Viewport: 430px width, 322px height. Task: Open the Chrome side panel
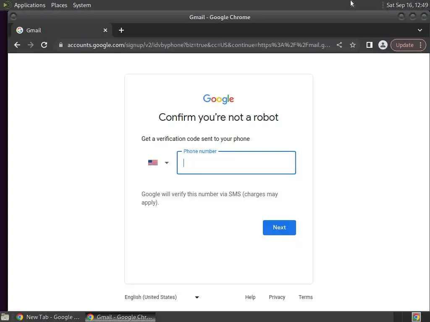[370, 45]
